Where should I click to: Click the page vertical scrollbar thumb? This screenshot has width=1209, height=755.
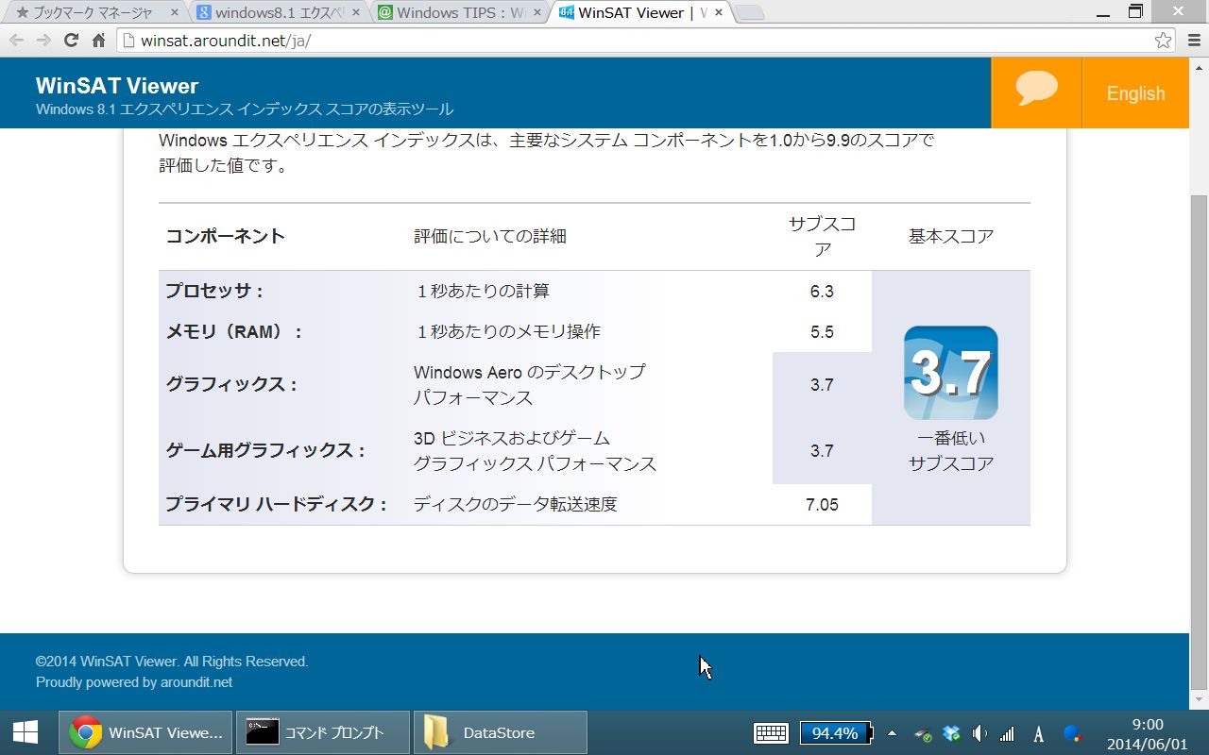(1199, 441)
